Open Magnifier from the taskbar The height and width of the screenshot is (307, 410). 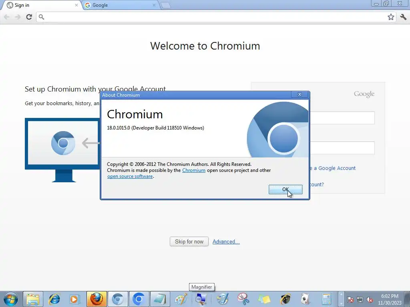[x=201, y=299]
